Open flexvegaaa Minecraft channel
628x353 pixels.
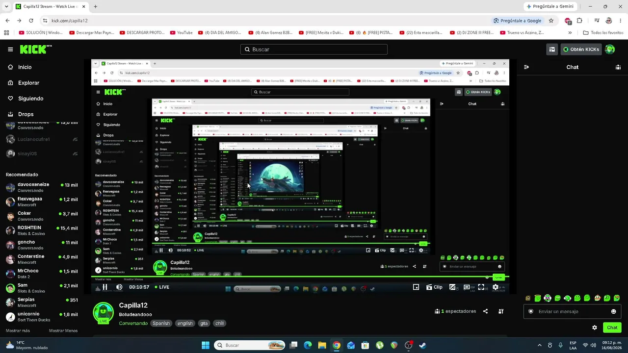(42, 202)
